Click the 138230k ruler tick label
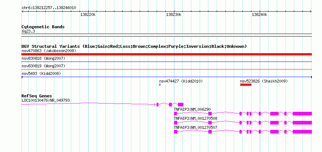This screenshot has height=152, width=322. pyautogui.click(x=174, y=14)
